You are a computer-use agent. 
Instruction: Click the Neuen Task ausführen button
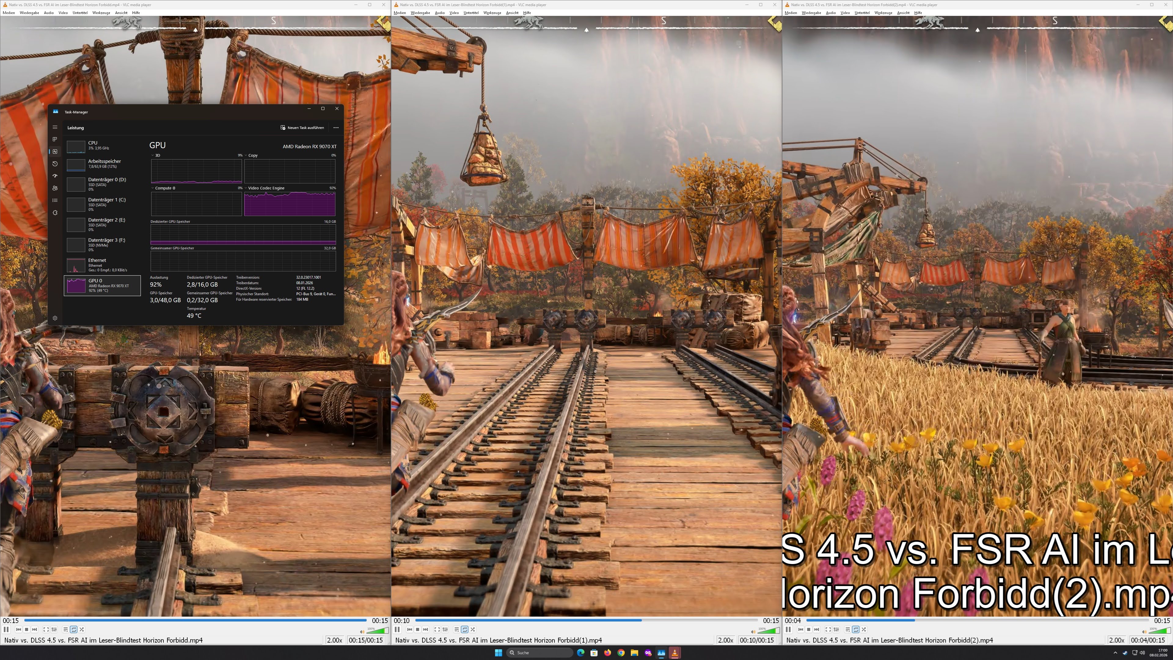[302, 127]
